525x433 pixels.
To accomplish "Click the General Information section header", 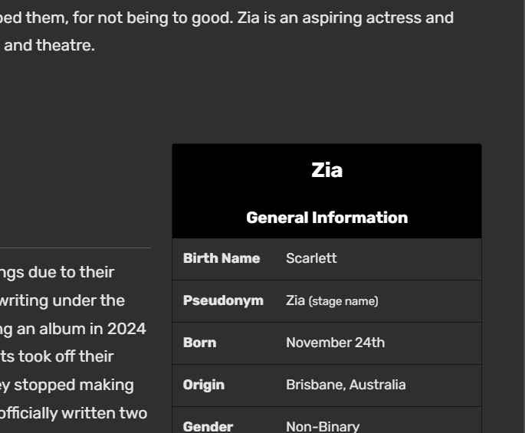I will point(326,218).
